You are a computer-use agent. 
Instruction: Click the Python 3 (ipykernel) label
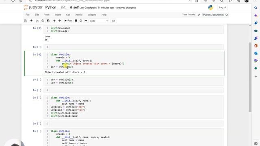pyautogui.click(x=214, y=15)
